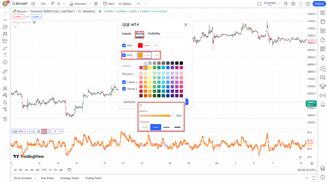This screenshot has width=327, height=182.
Task: Select the brush drawing tool
Action: [5, 48]
